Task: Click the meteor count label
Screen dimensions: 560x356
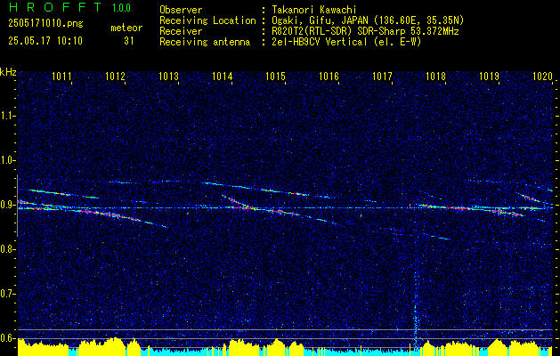Action: tap(126, 28)
